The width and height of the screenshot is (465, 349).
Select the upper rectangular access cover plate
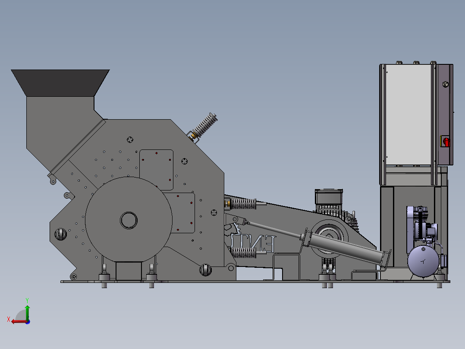click(x=156, y=170)
